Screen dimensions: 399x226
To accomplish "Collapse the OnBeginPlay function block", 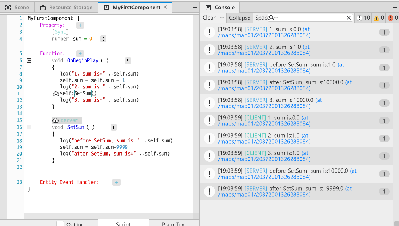I will coord(29,60).
